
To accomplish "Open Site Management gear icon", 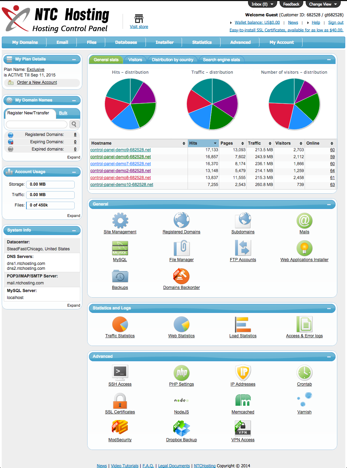I will pyautogui.click(x=120, y=220).
